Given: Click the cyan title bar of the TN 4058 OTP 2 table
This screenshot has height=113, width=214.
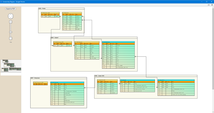Looking at the screenshot, I should pos(176,80).
